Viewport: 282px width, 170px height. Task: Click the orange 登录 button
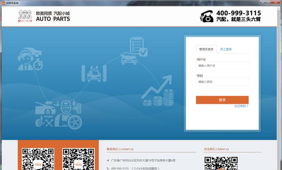[222, 100]
